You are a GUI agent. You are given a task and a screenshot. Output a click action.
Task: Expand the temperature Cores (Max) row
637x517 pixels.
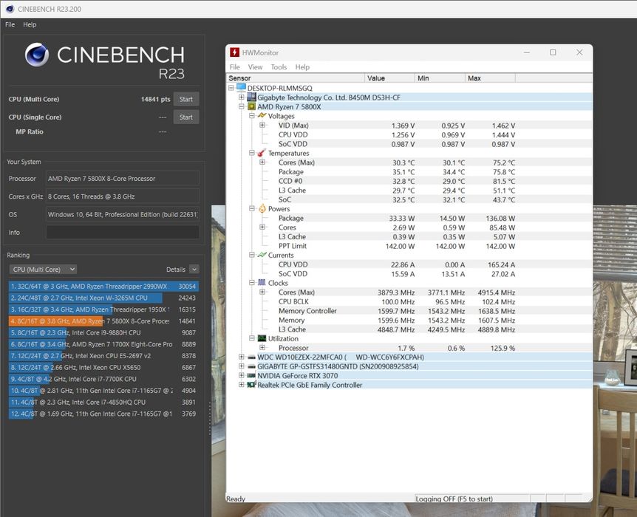[262, 162]
